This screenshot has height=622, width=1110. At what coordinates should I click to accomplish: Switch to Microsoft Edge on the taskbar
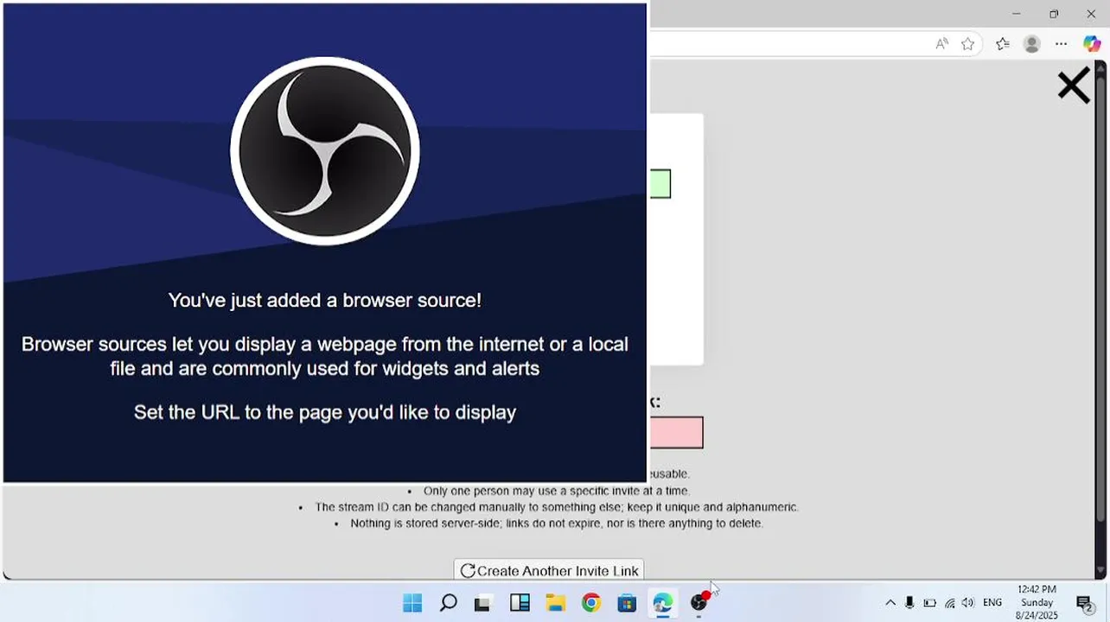click(662, 603)
